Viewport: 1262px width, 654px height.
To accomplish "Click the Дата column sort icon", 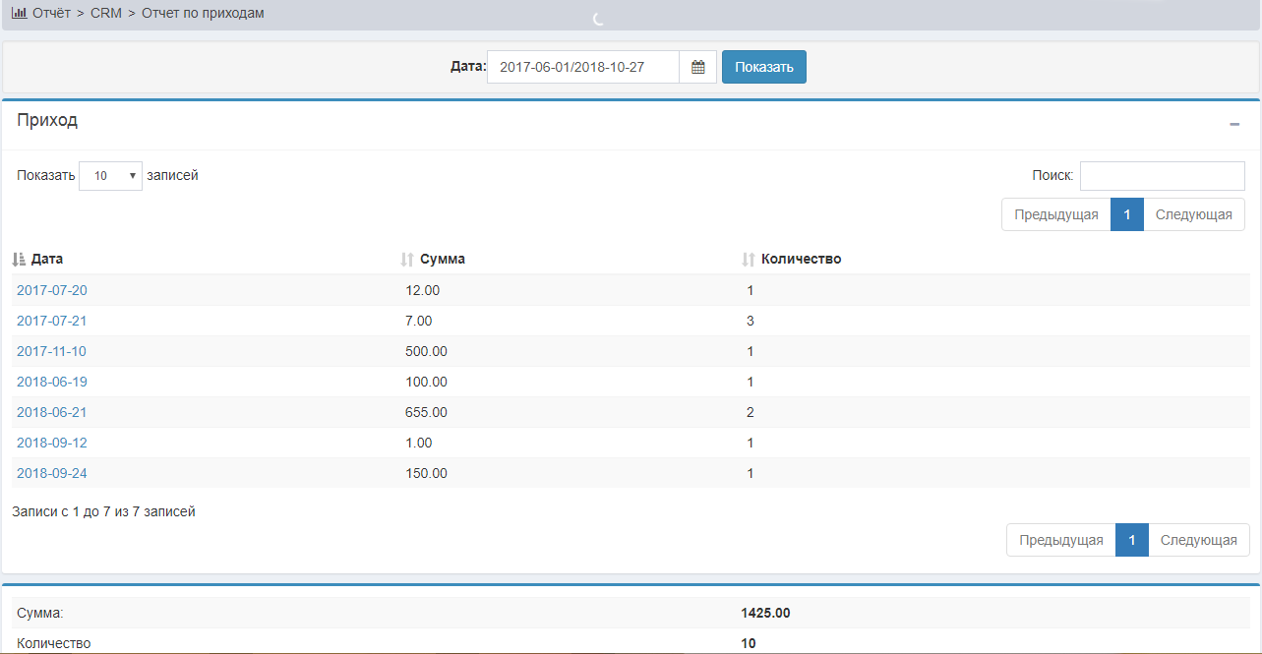I will [x=19, y=260].
